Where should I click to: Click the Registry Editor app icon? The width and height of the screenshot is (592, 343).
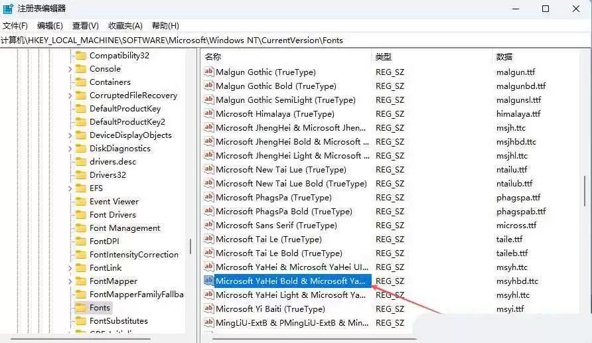tap(8, 9)
